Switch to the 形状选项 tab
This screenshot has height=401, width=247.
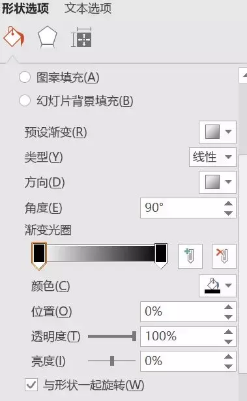coord(25,8)
